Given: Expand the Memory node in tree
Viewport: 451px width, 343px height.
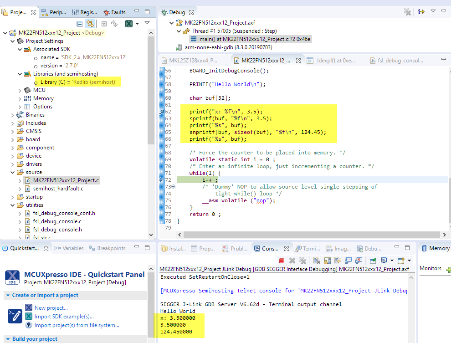Looking at the screenshot, I should tap(20, 98).
